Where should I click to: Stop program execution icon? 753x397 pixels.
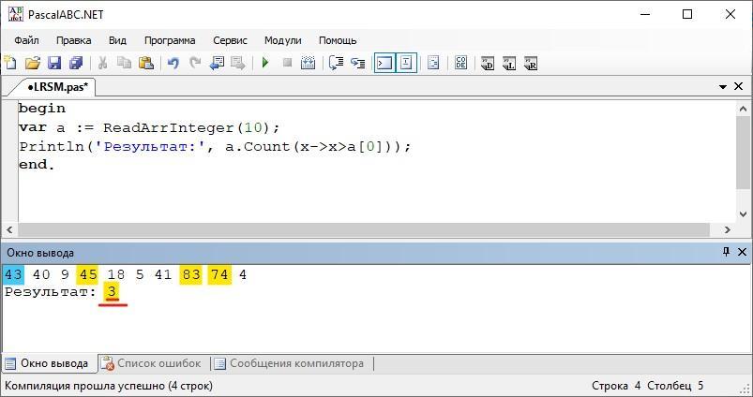pyautogui.click(x=287, y=63)
